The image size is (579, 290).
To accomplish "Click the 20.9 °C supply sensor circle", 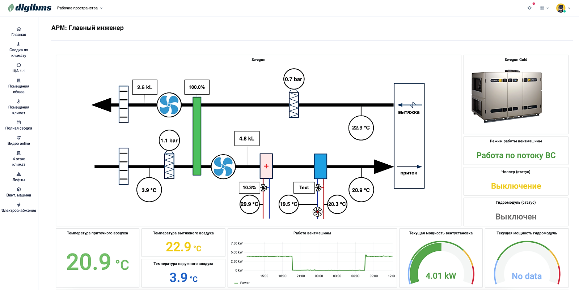I will tap(361, 190).
